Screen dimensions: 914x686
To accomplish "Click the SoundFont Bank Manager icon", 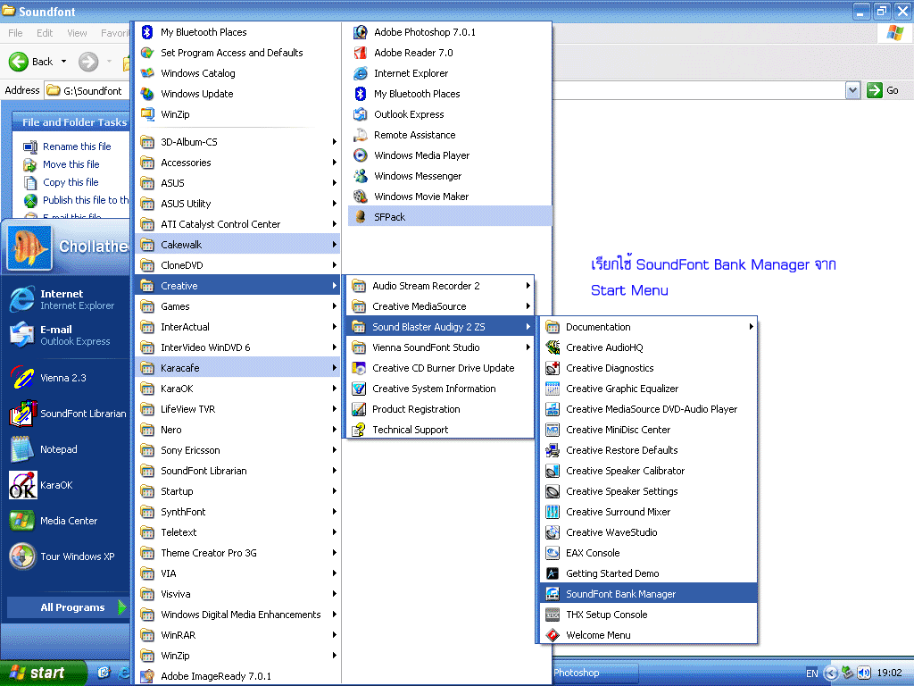I will (552, 594).
